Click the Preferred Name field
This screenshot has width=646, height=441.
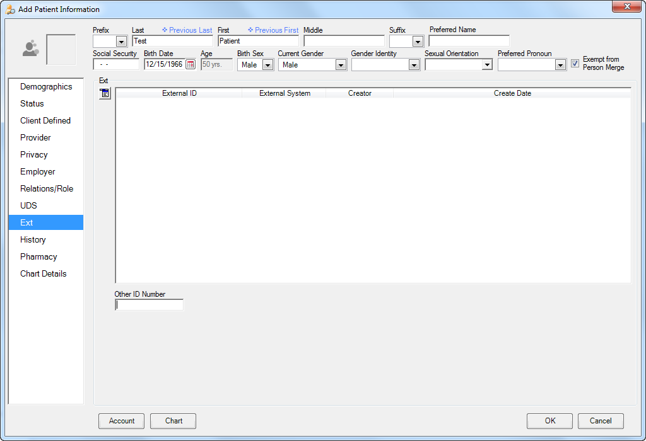point(469,41)
